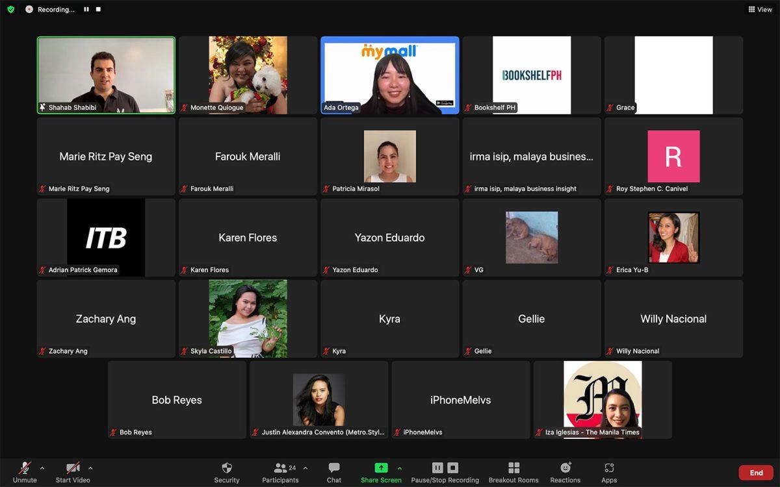
Task: Select the Bookshelf PH participant tile
Action: click(x=532, y=75)
